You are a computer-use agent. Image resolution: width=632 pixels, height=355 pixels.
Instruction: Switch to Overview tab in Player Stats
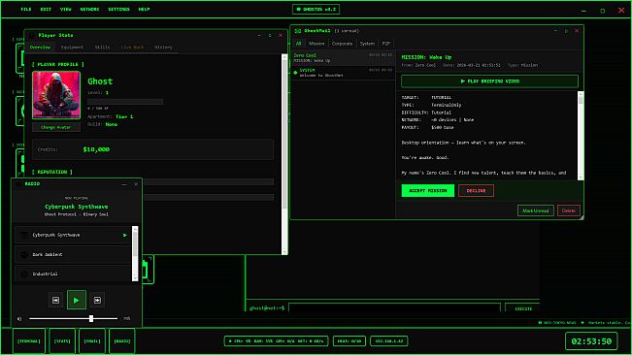pyautogui.click(x=41, y=48)
